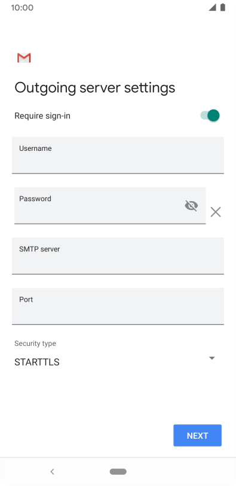Select the SMTP server text field
The height and width of the screenshot is (486, 236).
(118, 256)
